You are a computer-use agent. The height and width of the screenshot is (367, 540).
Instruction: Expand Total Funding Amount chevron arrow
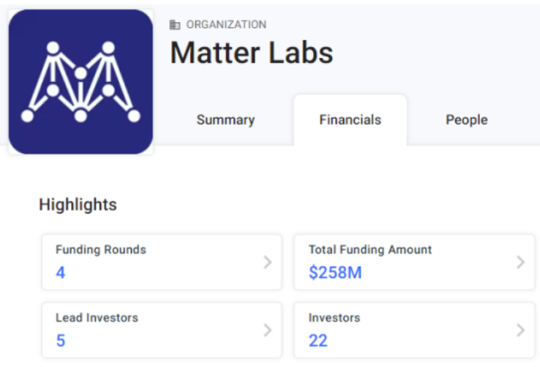pos(520,262)
